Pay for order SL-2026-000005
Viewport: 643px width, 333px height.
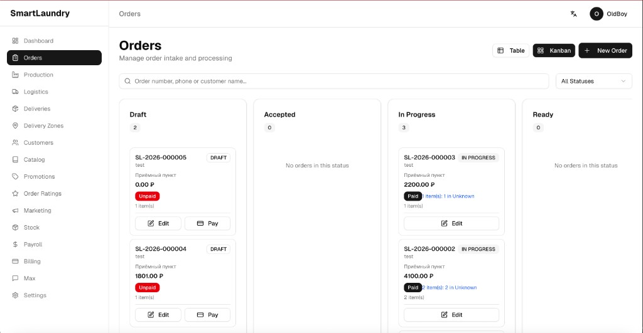(x=207, y=223)
